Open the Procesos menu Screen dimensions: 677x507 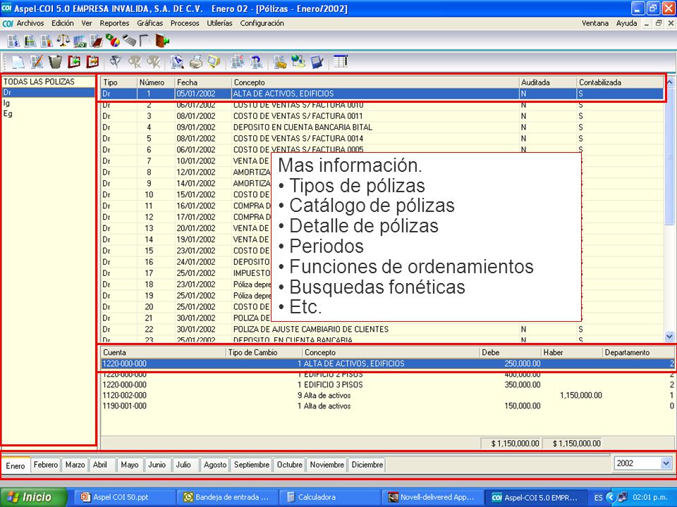(x=185, y=23)
